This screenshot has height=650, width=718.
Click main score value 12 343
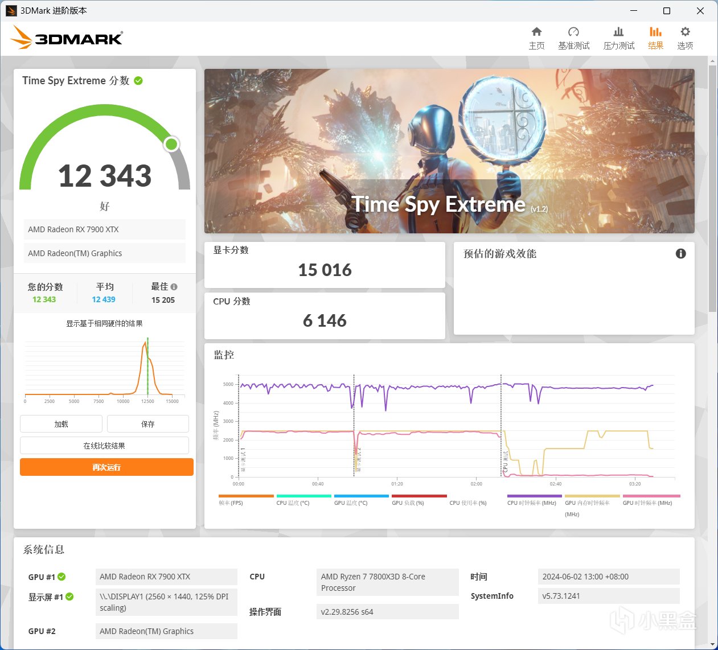[x=105, y=175]
